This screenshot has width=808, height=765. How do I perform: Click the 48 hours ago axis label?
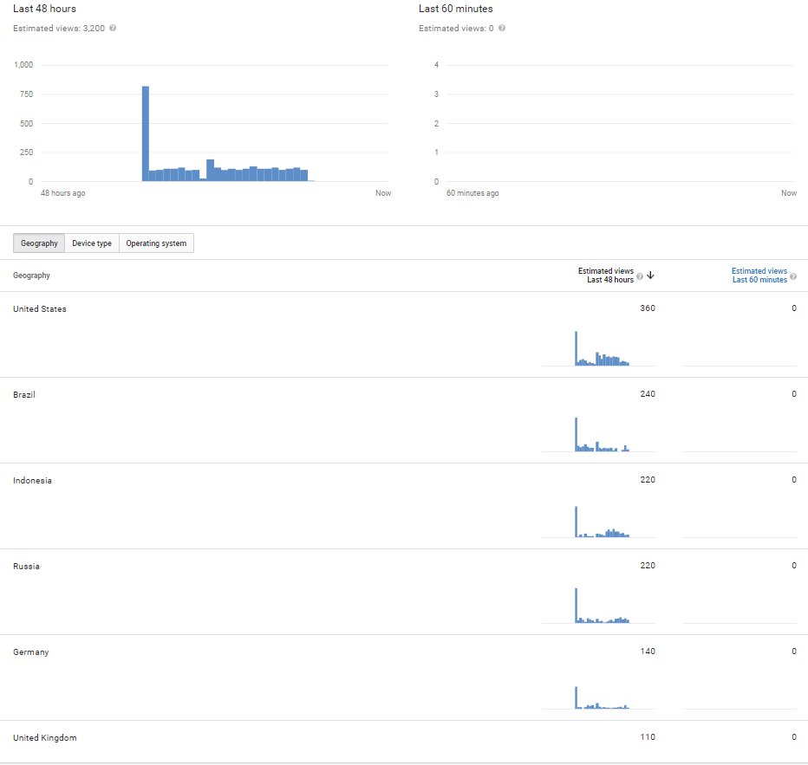click(63, 193)
